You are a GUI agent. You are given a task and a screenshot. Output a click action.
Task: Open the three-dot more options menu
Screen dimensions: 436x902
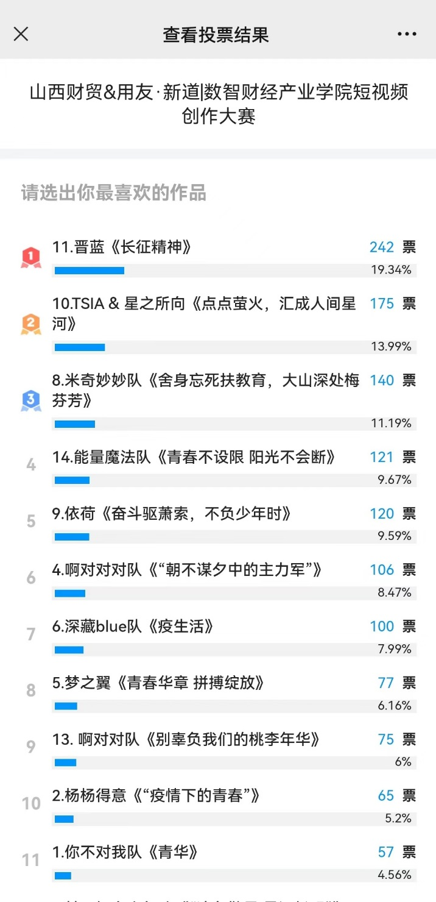[407, 34]
